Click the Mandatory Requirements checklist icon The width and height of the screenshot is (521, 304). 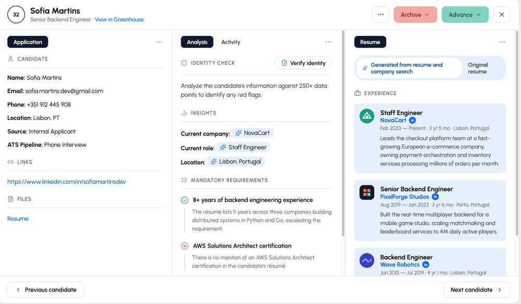coord(184,180)
